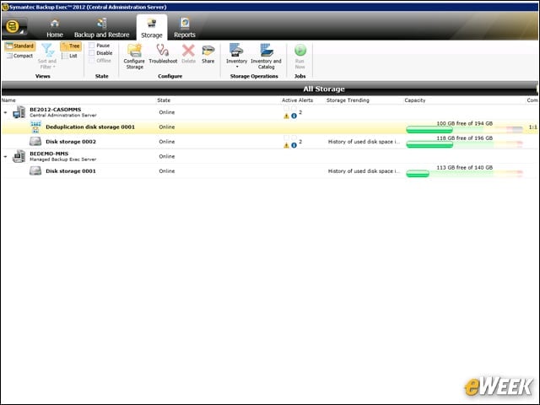Select Tree view mode
The height and width of the screenshot is (405, 540).
point(71,46)
